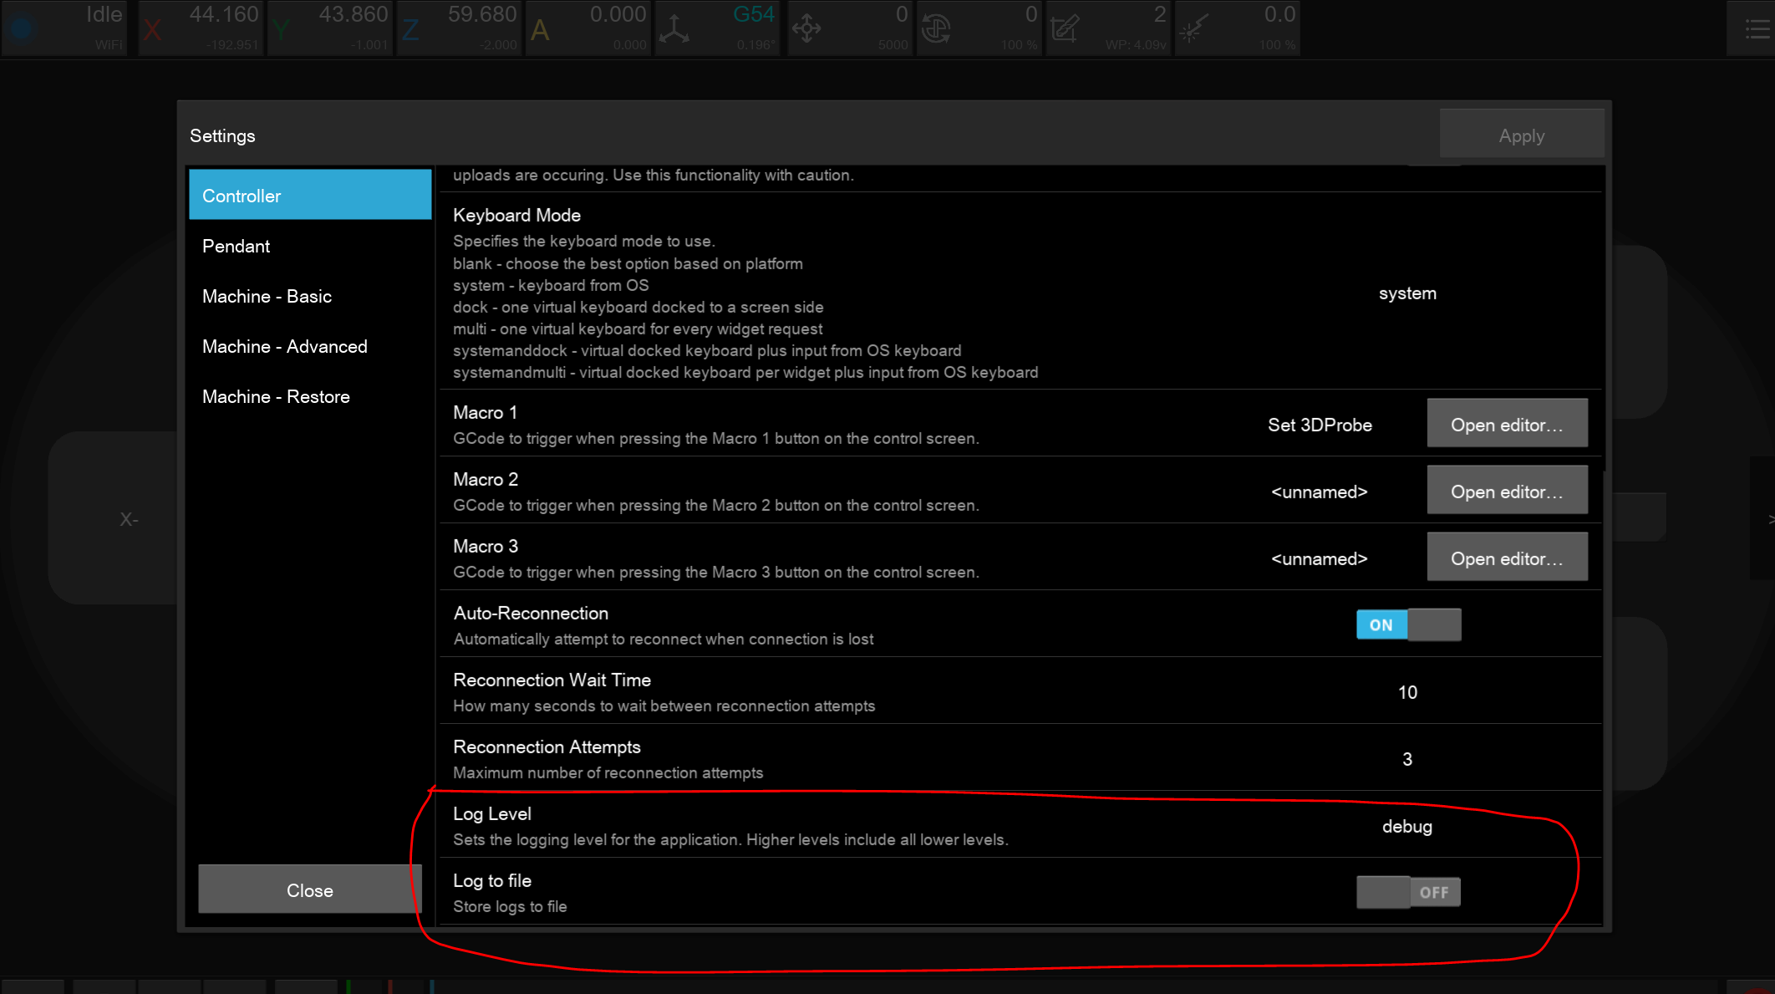Click the Z axis position icon
This screenshot has height=994, width=1775.
click(410, 30)
